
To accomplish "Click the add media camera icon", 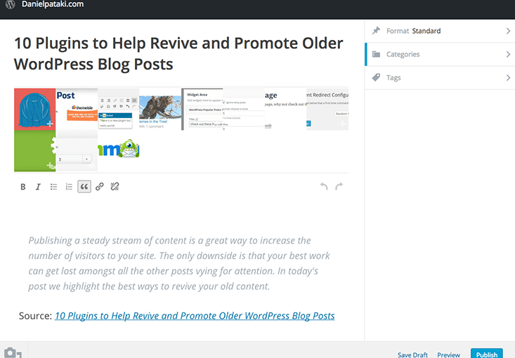I will [x=13, y=353].
